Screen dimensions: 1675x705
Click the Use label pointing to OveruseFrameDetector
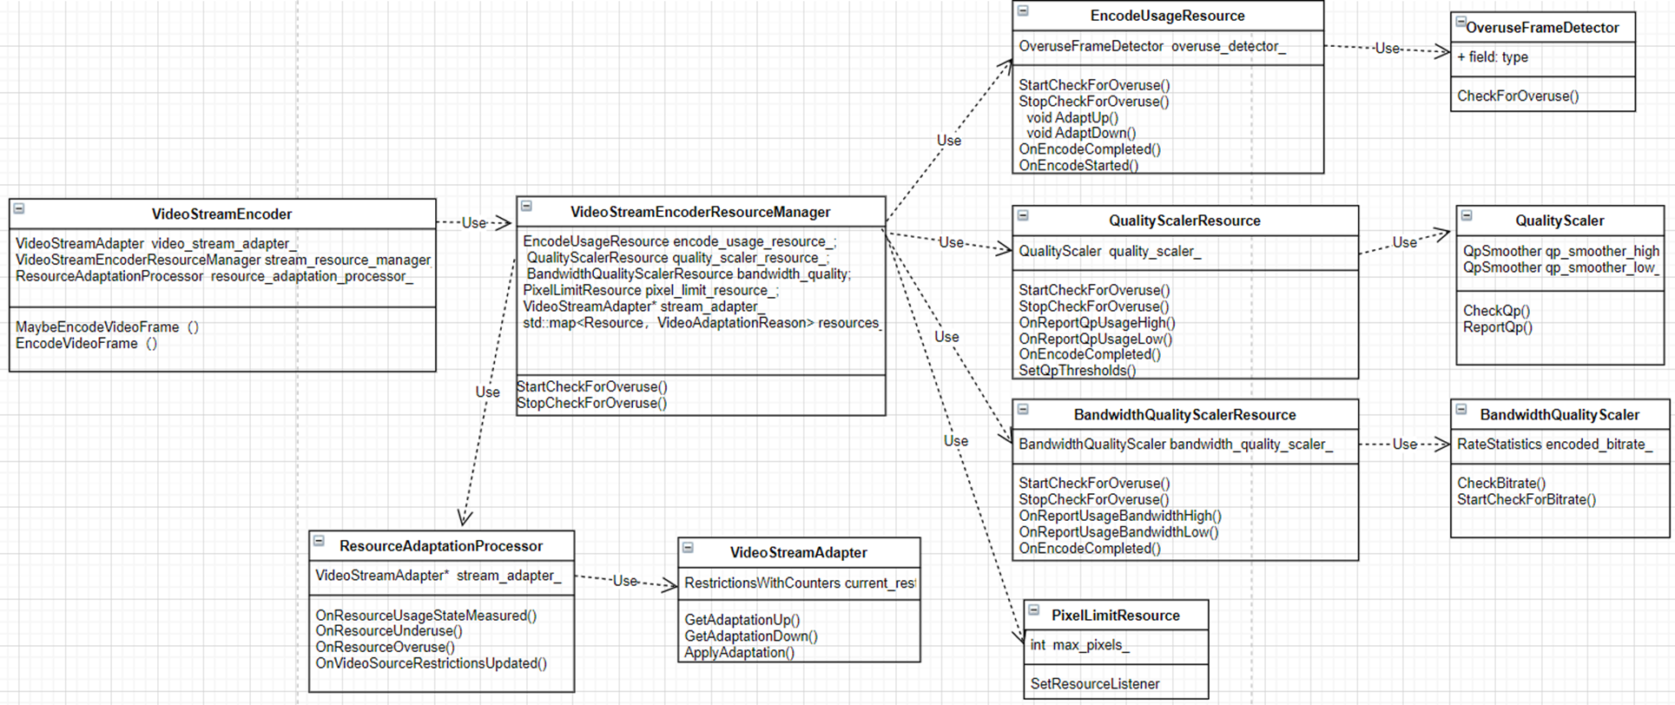1387,49
